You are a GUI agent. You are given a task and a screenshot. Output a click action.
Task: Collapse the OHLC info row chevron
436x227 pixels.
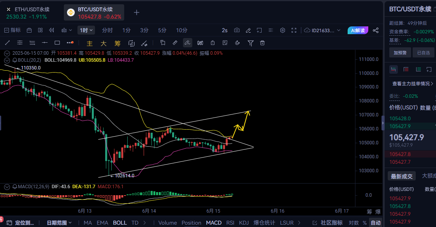tap(7, 53)
